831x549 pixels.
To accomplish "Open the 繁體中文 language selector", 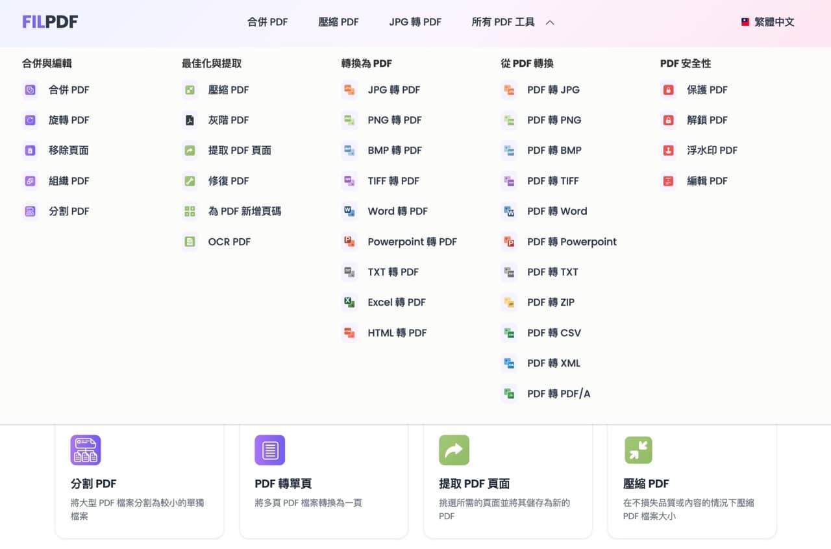I will click(x=767, y=22).
